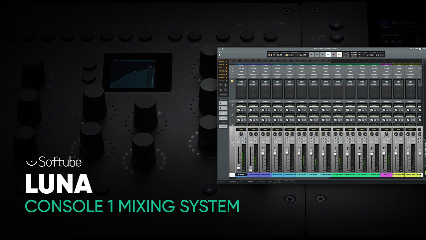Click the MONITOR section header in transport
426x240 pixels.
tap(370, 53)
